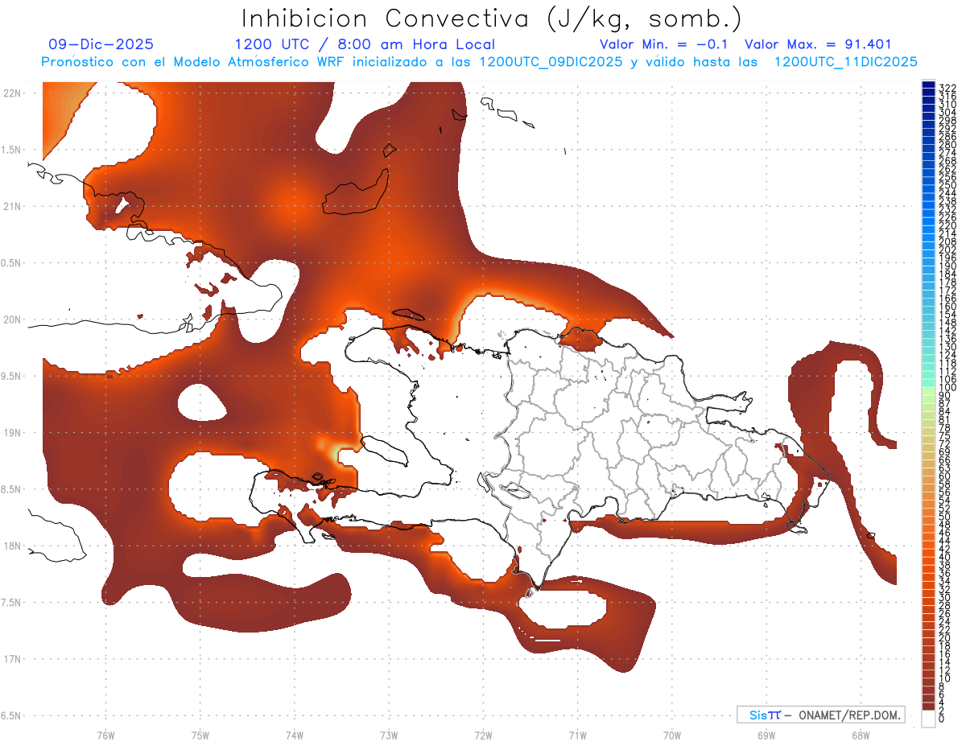Screen dimensions: 966x746
Task: Select the date label "09-Dic-2025"
Action: pyautogui.click(x=101, y=45)
